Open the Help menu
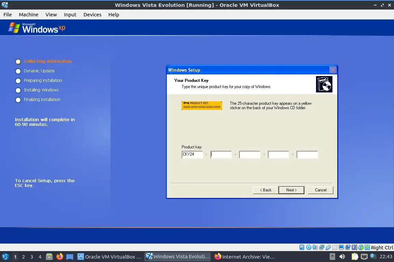 (114, 15)
